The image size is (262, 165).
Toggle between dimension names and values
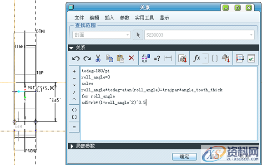tap(146, 58)
